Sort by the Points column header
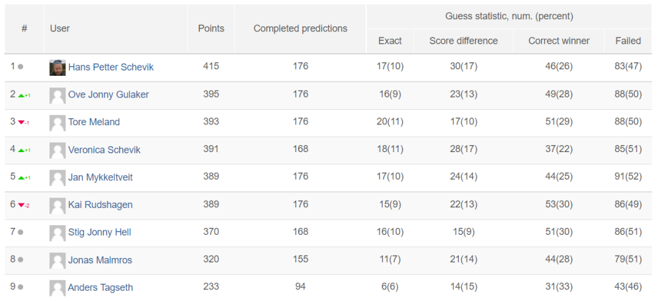The height and width of the screenshot is (301, 658). (211, 28)
